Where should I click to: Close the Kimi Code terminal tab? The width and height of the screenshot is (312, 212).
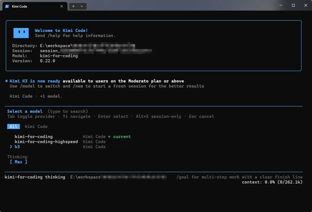62,6
